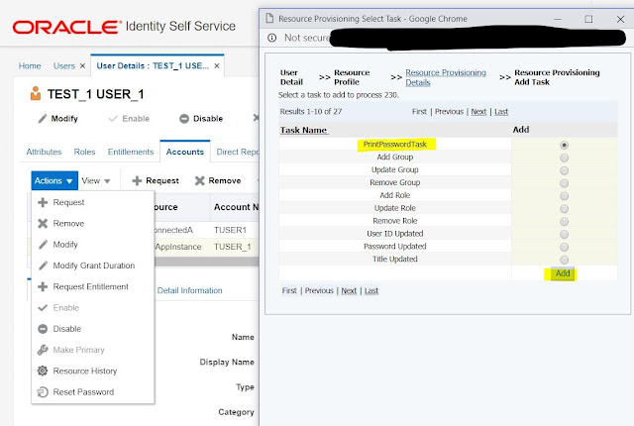The width and height of the screenshot is (634, 426).
Task: Click plus icon beside Request Entitlement
Action: click(x=43, y=286)
